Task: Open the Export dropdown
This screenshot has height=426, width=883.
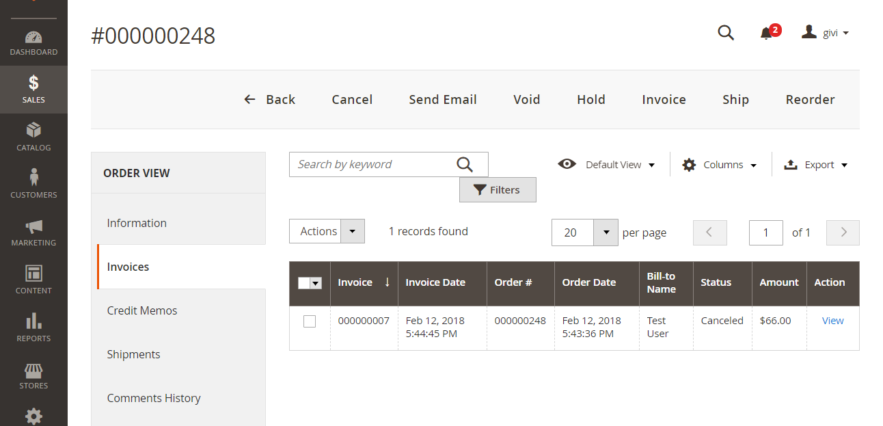Action: [x=815, y=165]
